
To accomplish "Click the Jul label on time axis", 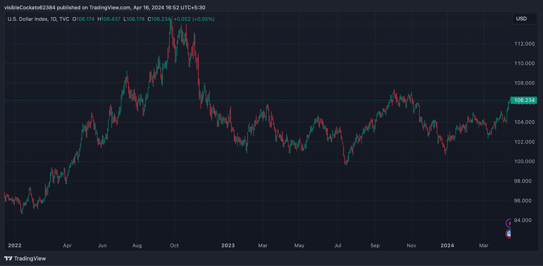I will point(338,245).
